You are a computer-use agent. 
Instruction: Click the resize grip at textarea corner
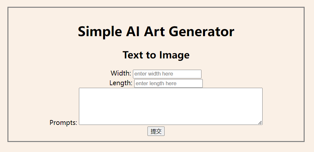coord(260,122)
